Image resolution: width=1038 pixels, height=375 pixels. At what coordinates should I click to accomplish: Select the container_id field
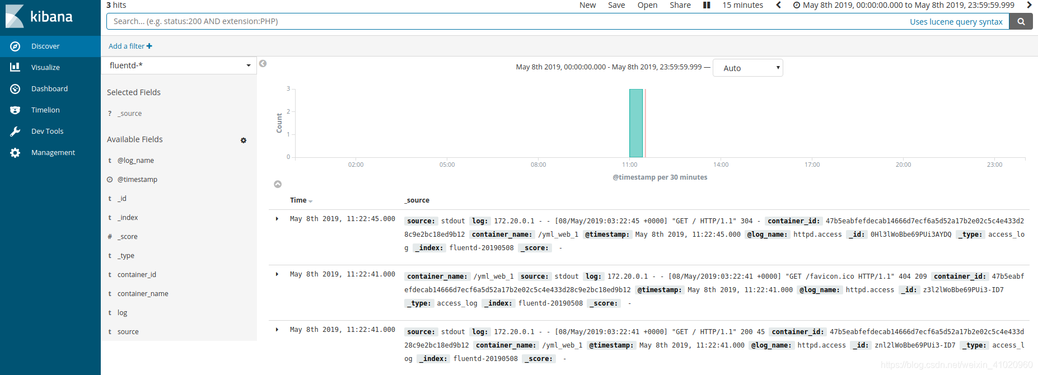click(137, 275)
